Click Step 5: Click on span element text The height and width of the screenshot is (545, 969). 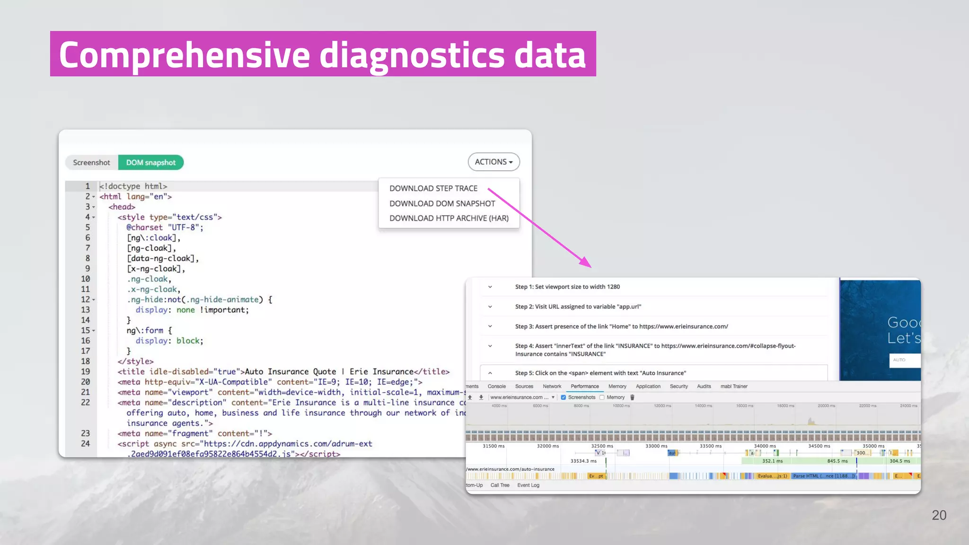point(600,373)
